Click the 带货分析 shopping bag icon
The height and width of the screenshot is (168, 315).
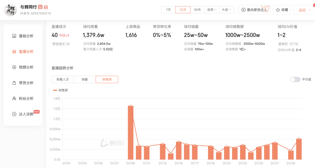point(14,83)
